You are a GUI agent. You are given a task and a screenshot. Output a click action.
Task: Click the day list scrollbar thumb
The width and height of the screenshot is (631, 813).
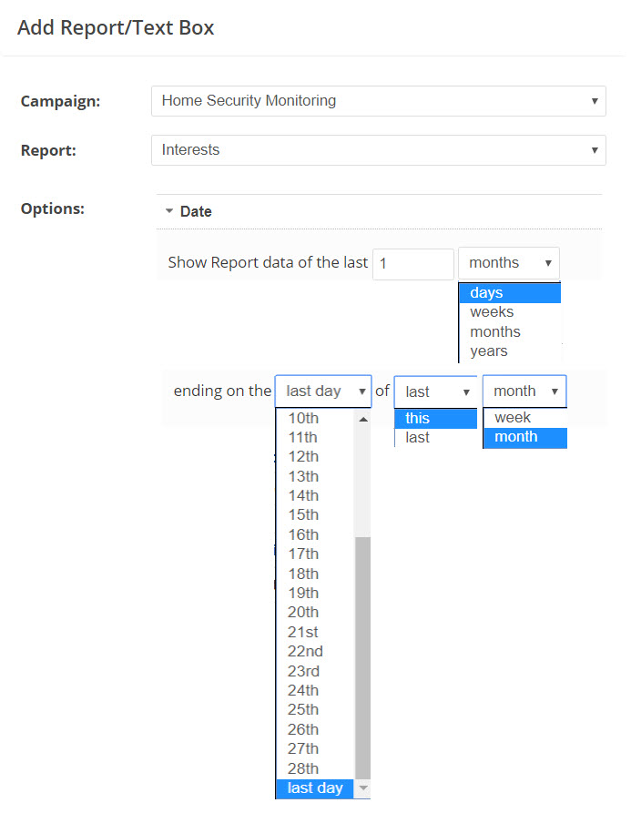coord(362,655)
